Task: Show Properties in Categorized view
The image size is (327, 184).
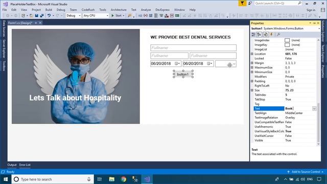Action: [x=253, y=34]
